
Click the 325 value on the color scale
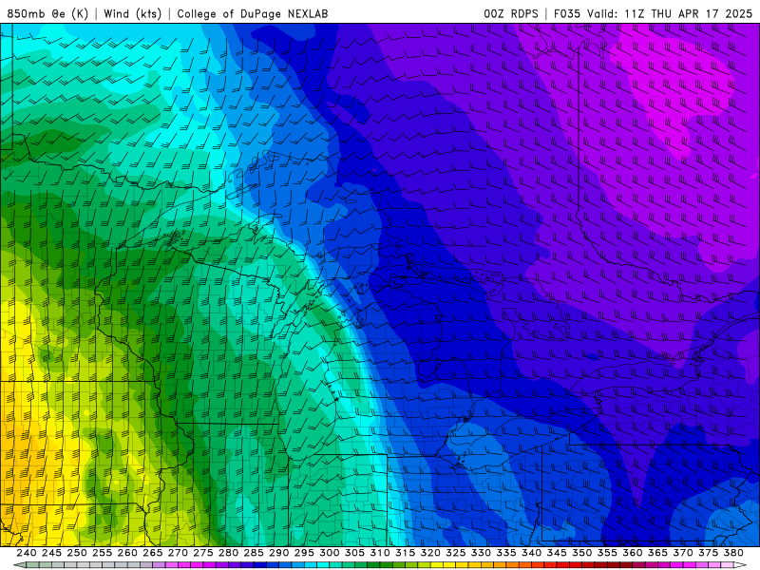[456, 553]
